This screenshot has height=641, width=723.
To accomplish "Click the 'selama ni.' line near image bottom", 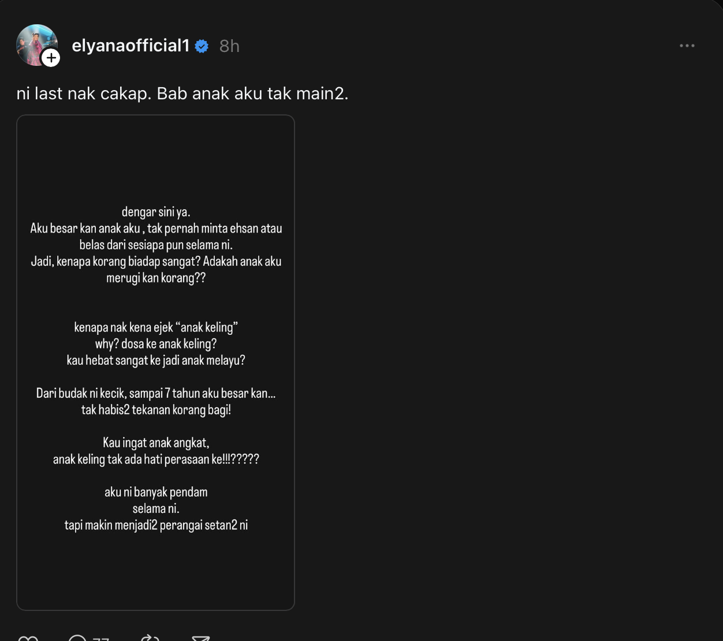I will tap(156, 509).
